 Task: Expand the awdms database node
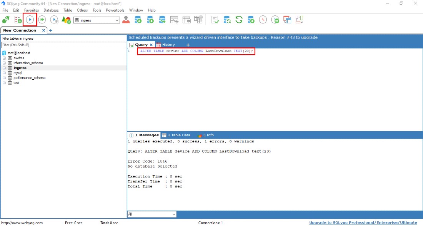pos(4,58)
